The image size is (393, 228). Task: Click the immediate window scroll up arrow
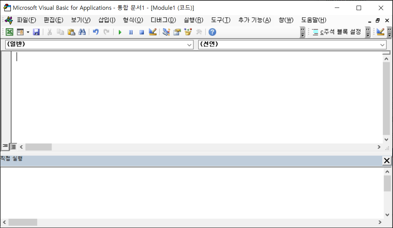point(387,172)
